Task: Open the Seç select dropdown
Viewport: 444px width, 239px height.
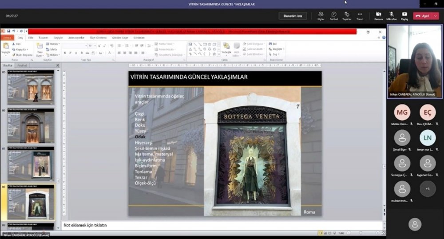Action: [x=274, y=54]
